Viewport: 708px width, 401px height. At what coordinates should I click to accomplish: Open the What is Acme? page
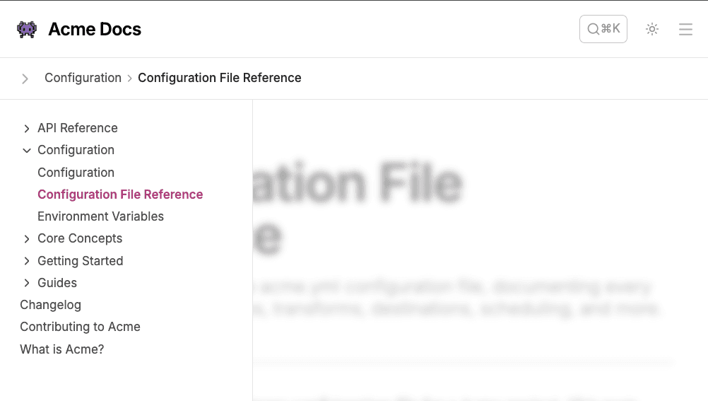(x=61, y=349)
